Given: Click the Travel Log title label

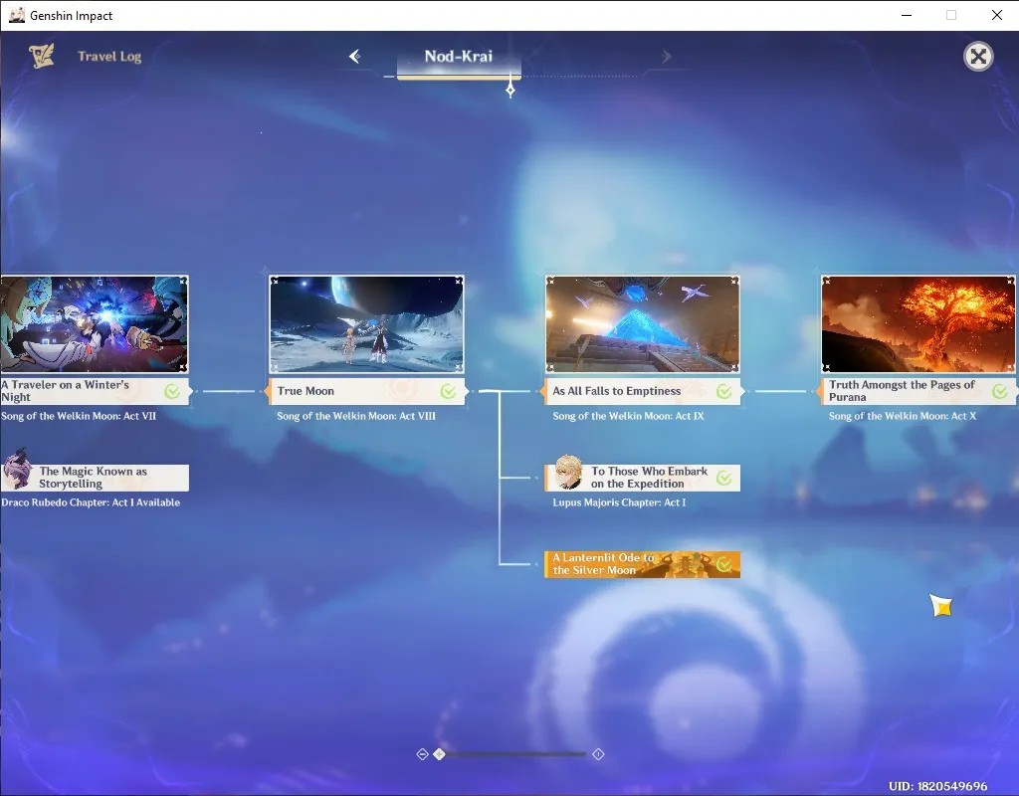Looking at the screenshot, I should [109, 57].
